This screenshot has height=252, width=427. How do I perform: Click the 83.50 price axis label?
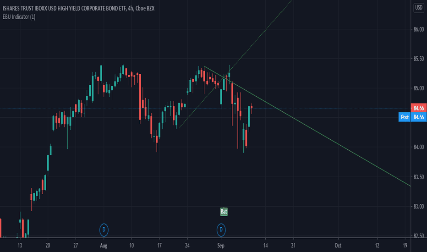click(x=419, y=177)
